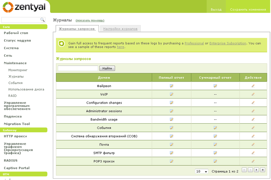Click edit pencil for POP3 прокси

(253, 161)
